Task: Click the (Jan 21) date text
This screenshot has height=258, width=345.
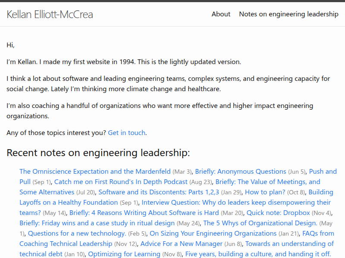Action: point(289,233)
